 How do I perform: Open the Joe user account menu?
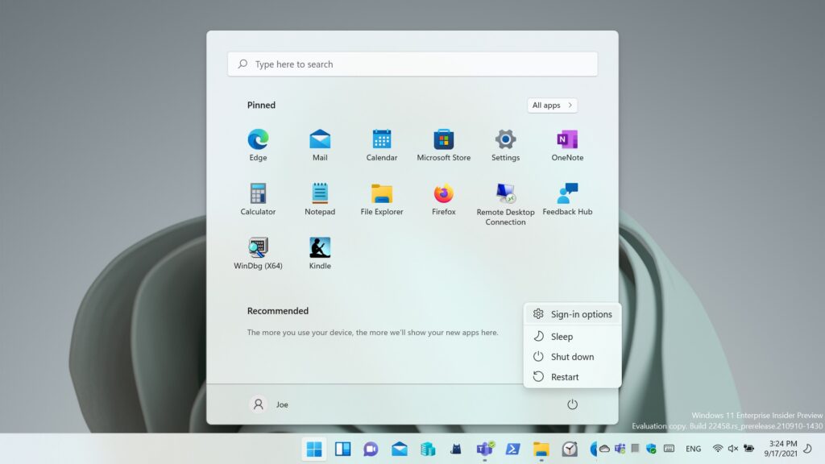pos(270,404)
